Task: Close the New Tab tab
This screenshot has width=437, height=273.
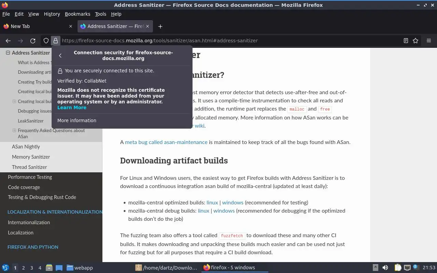Action: point(71,26)
